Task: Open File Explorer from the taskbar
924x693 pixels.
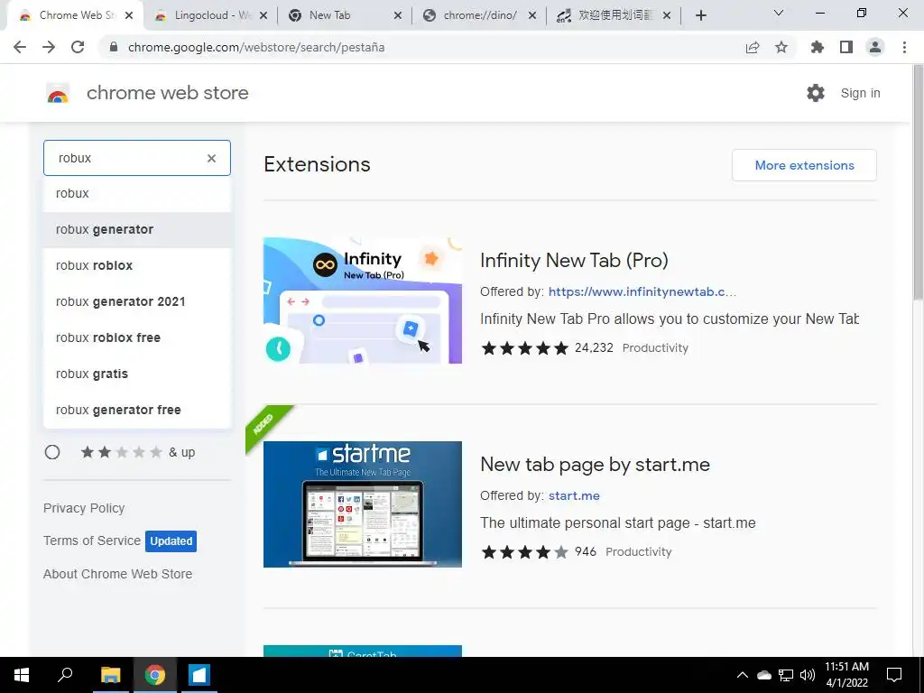Action: tap(110, 675)
